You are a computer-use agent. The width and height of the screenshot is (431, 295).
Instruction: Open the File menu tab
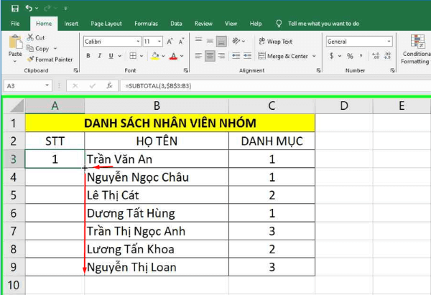click(x=15, y=24)
